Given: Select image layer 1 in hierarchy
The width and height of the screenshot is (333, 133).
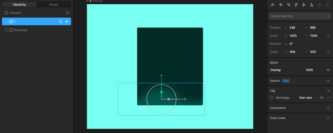Looking at the screenshot, I should point(36,21).
